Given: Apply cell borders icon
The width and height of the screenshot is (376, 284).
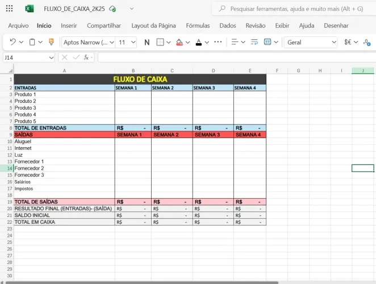Looking at the screenshot, I should pos(160,42).
